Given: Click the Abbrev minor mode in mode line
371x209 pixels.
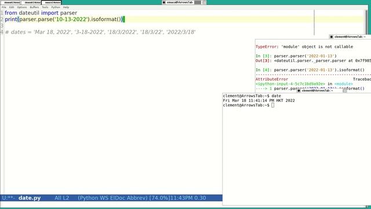Looking at the screenshot, I should coord(137,198).
